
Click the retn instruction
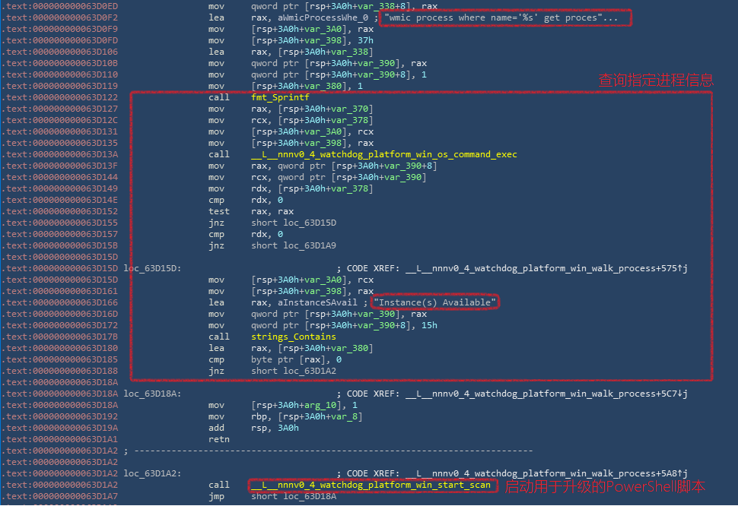tap(220, 439)
